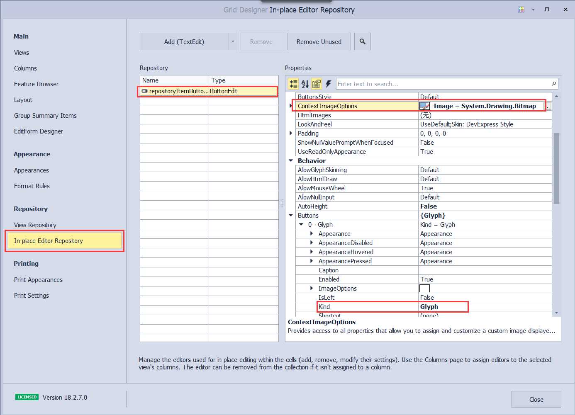Screen dimensions: 575x415
Task: Expand the AppearanceHovered sub-property
Action: [312, 252]
